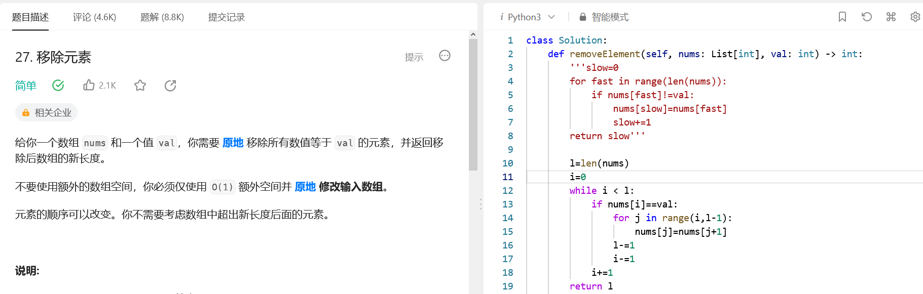The height and width of the screenshot is (294, 923).
Task: Click the 'return l' code line
Action: 591,286
